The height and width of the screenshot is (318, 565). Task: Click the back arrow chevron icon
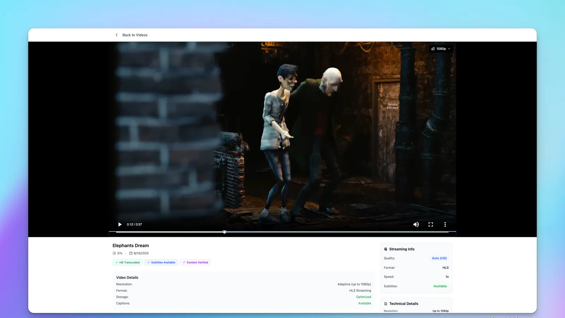[x=117, y=35]
